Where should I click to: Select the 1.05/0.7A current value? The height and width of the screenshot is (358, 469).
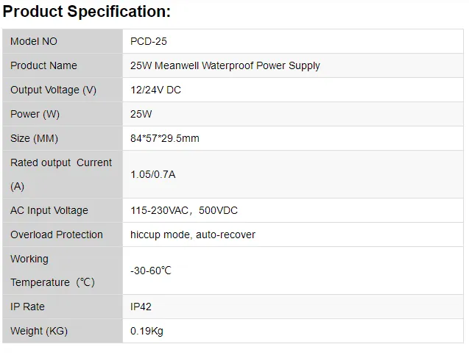[153, 174]
